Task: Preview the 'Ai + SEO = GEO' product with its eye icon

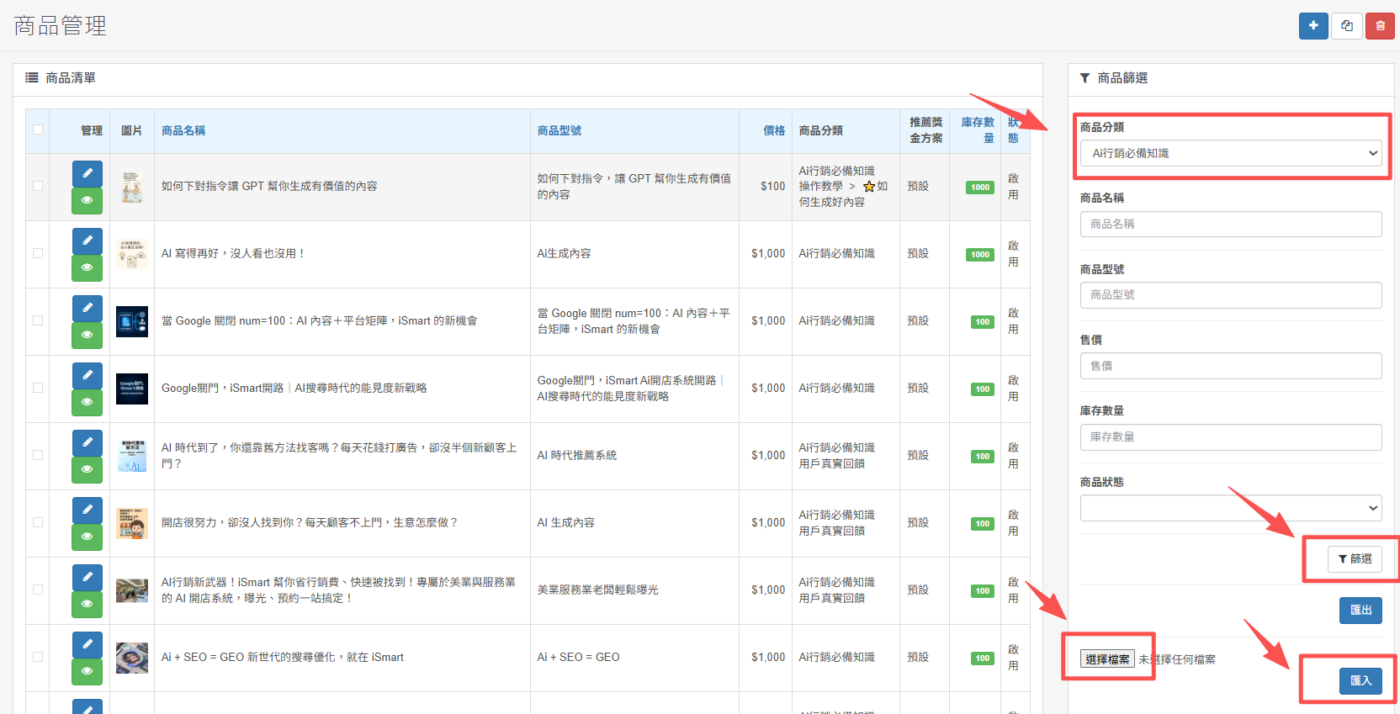Action: [x=87, y=671]
